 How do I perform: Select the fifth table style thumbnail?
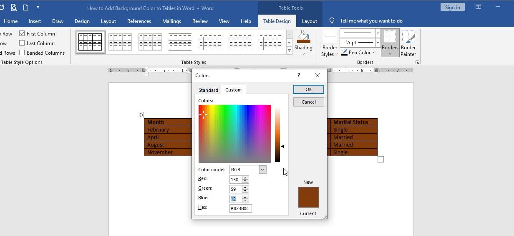click(210, 42)
